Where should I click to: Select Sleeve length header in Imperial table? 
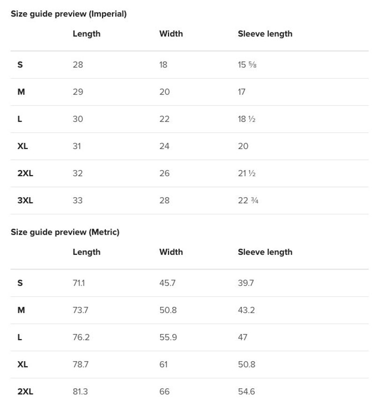tap(265, 34)
